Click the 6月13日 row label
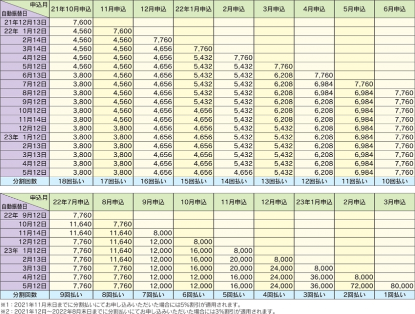 tap(25, 75)
